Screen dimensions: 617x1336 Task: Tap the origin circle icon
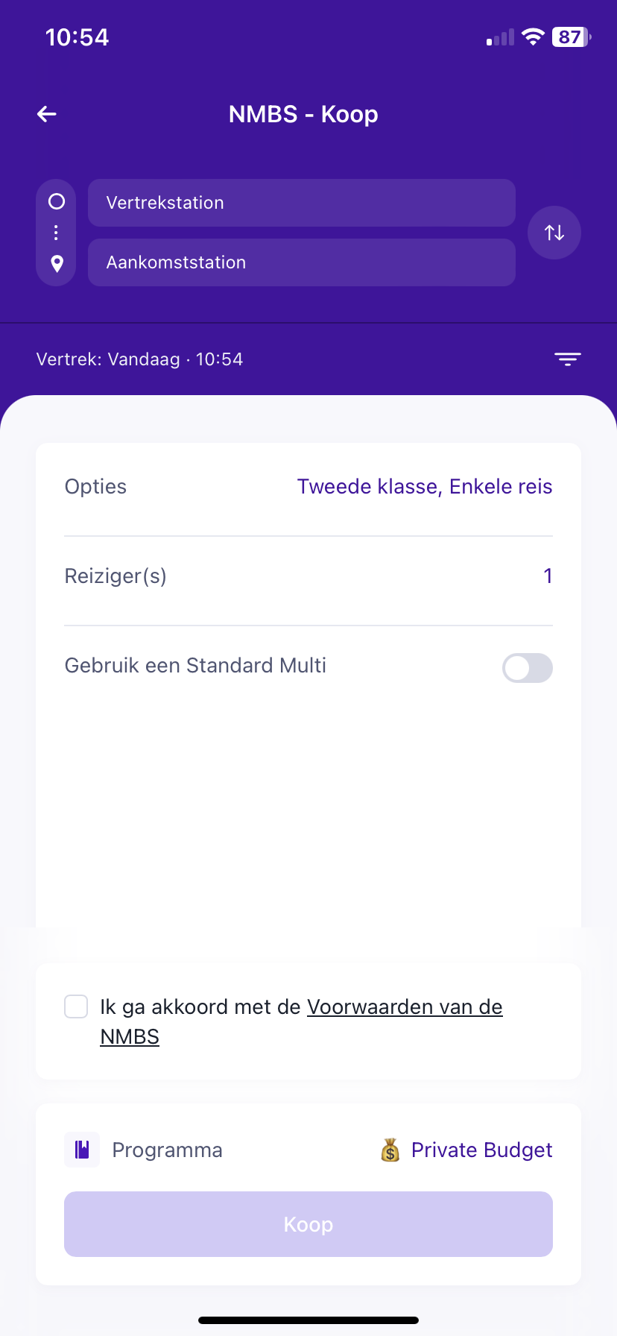tap(57, 202)
